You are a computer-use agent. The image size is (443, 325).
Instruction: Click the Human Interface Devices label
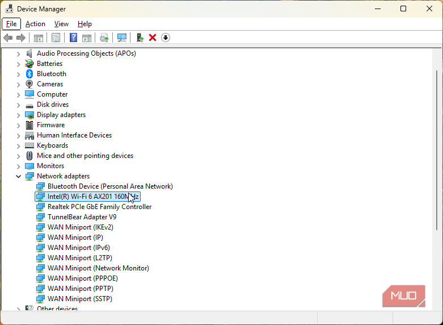[x=74, y=135]
